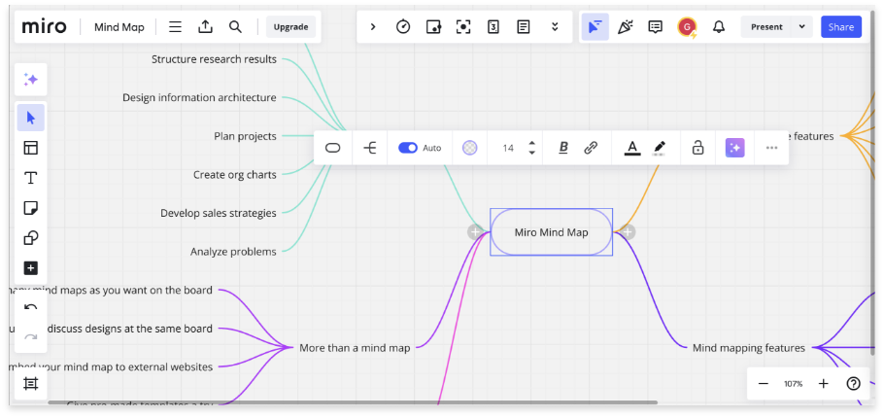Open the more options ellipsis
Image resolution: width=884 pixels, height=418 pixels.
tap(772, 148)
